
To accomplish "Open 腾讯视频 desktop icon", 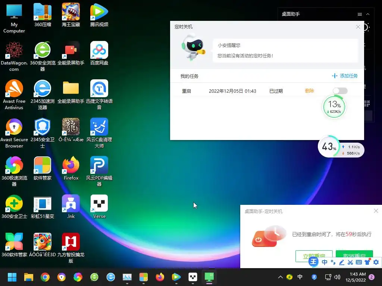I will click(99, 15).
